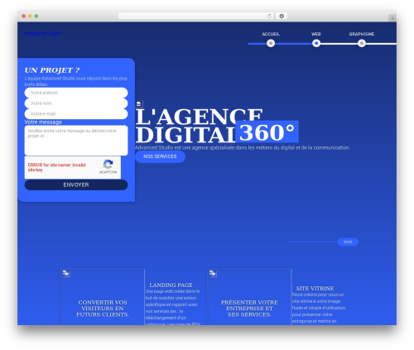This screenshot has height=350, width=414.
Task: Focus the Votre nom field
Action: point(76,103)
